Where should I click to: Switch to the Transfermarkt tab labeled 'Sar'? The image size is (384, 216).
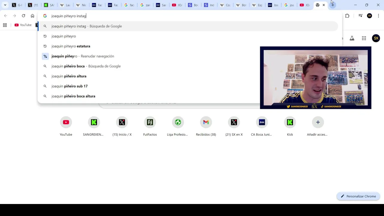[161, 5]
